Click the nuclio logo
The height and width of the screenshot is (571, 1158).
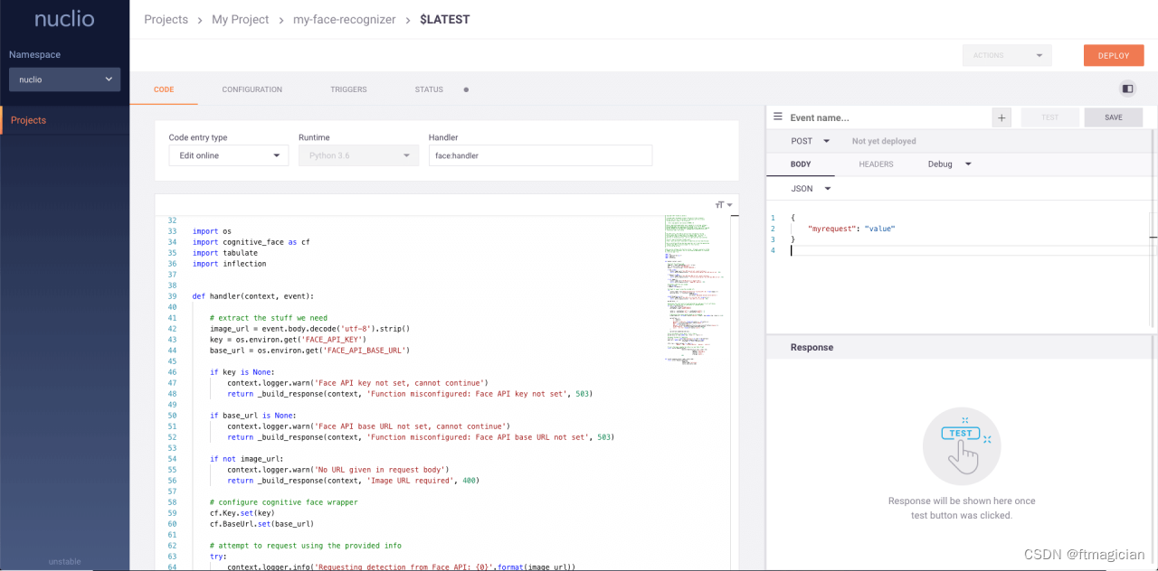[64, 19]
